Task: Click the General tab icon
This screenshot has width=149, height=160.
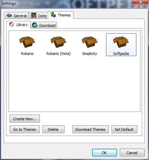Action: [x=9, y=15]
